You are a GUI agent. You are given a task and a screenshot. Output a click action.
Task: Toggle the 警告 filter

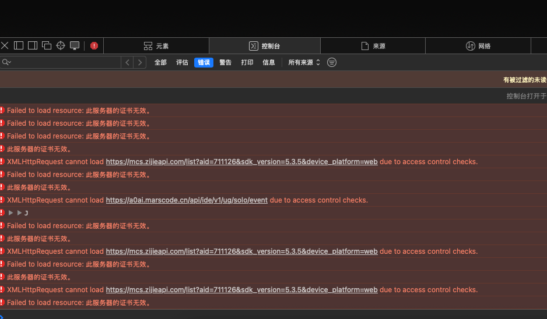pyautogui.click(x=225, y=62)
